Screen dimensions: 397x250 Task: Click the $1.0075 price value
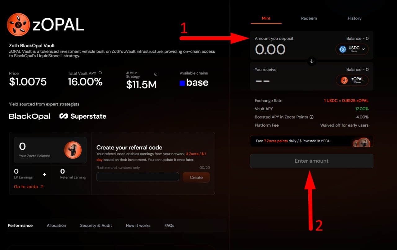point(28,82)
